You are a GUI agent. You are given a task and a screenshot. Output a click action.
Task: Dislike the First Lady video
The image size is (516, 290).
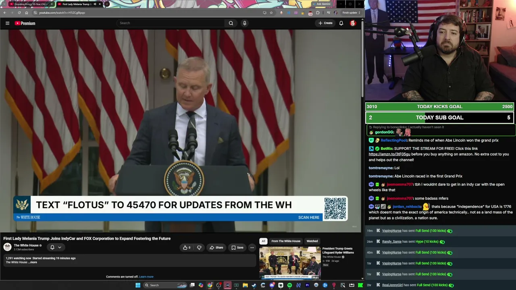click(199, 248)
